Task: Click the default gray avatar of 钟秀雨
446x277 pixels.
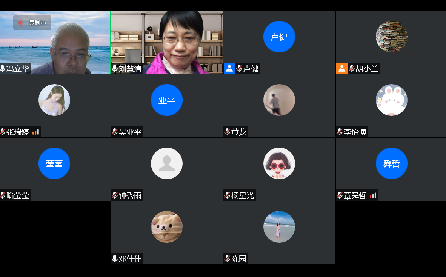Action: point(167,163)
